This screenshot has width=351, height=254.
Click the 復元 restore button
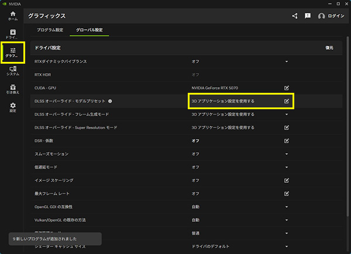click(329, 47)
